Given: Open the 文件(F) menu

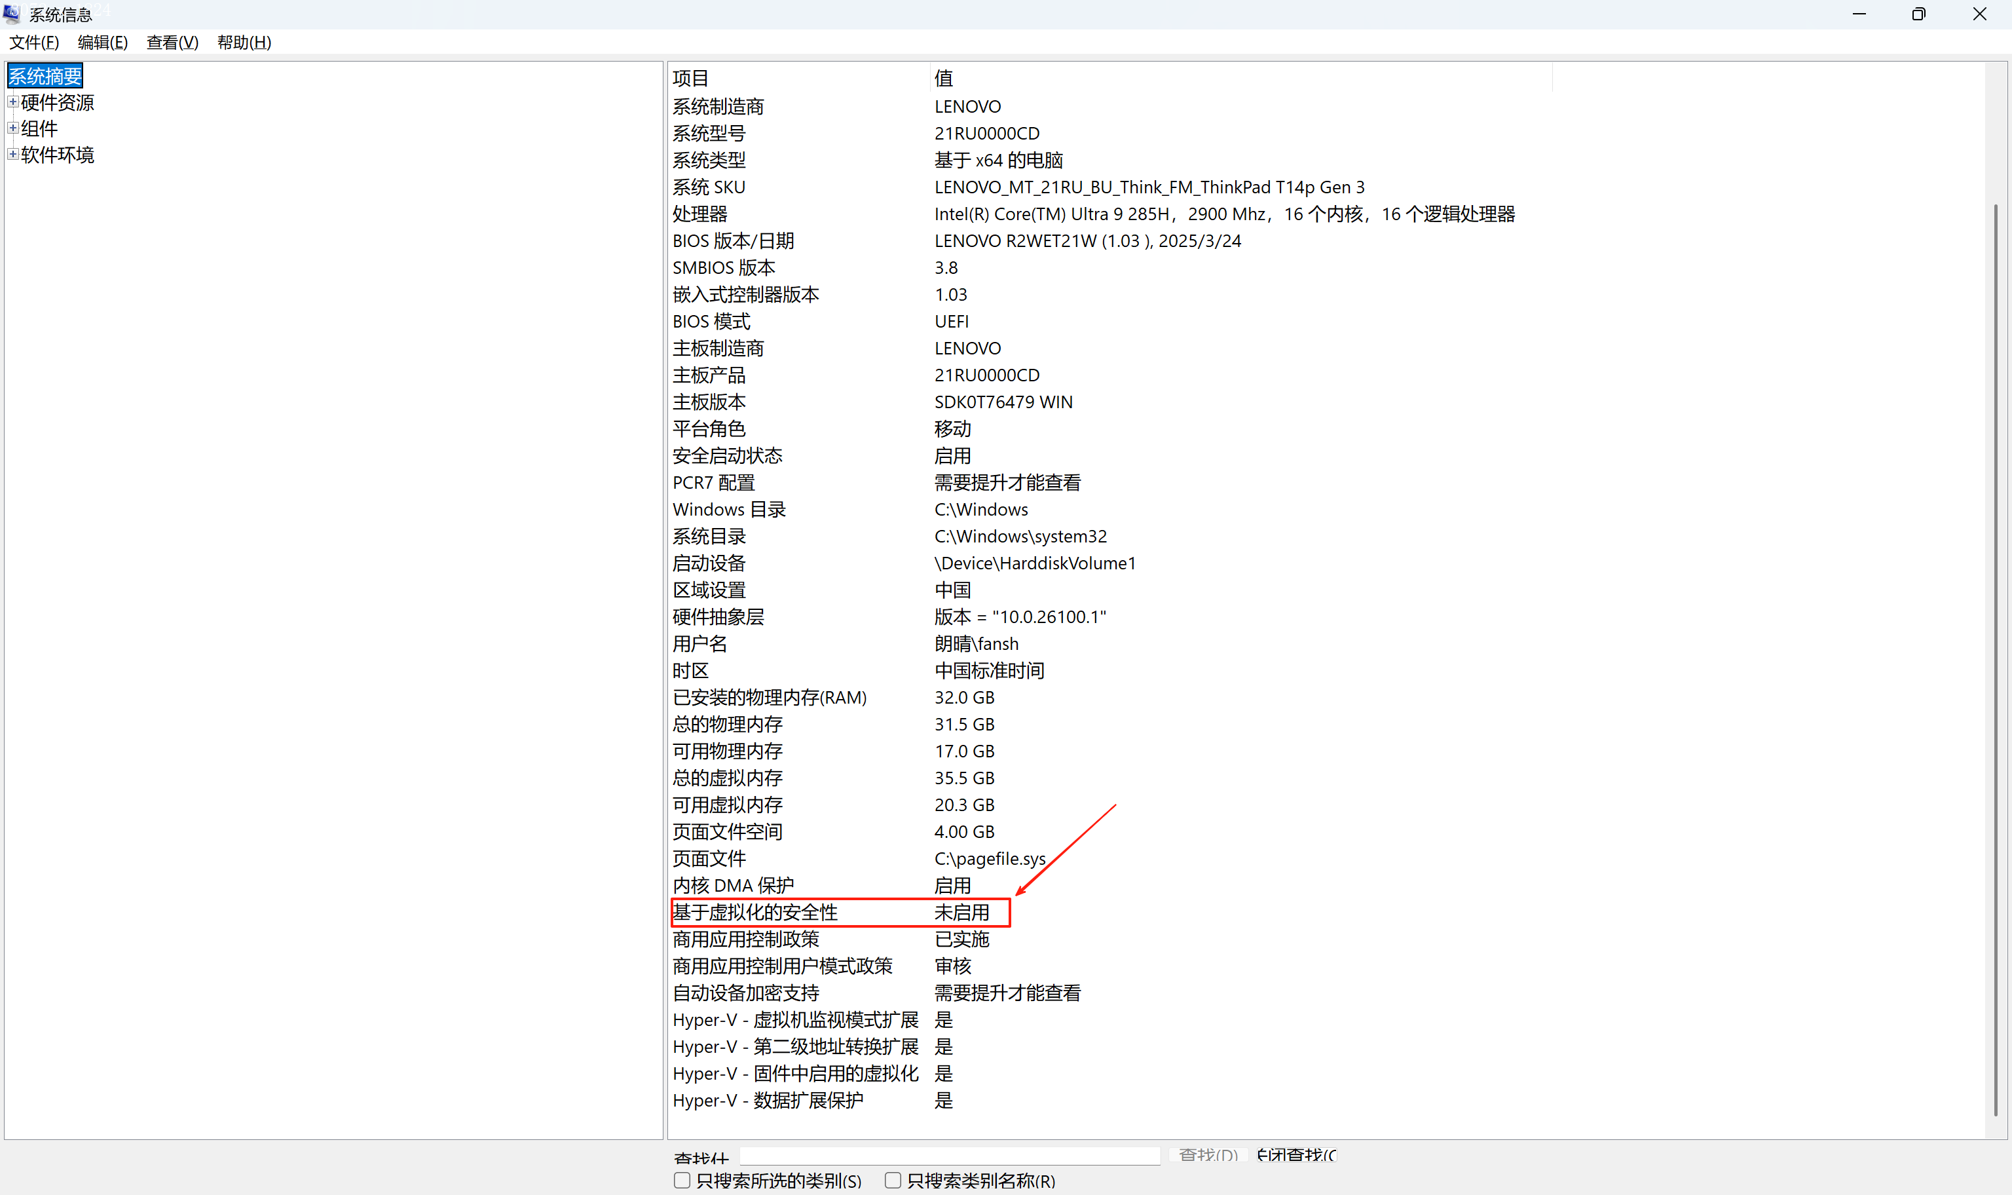Looking at the screenshot, I should (x=34, y=42).
